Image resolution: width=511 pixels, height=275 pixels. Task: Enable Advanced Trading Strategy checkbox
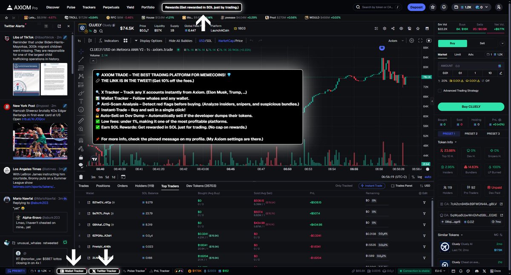(440, 90)
